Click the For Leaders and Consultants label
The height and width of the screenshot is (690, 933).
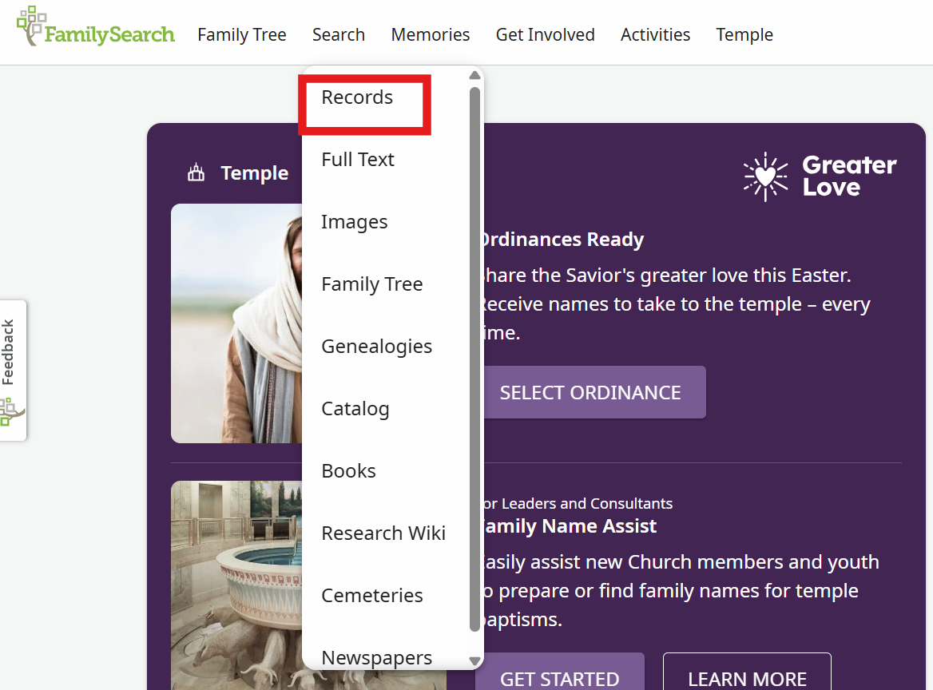578,503
